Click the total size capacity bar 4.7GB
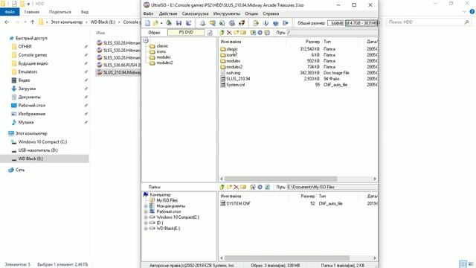This screenshot has height=268, width=476. point(361,23)
